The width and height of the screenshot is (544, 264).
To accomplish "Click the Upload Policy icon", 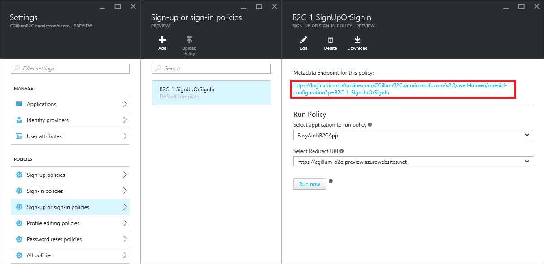I will 189,40.
